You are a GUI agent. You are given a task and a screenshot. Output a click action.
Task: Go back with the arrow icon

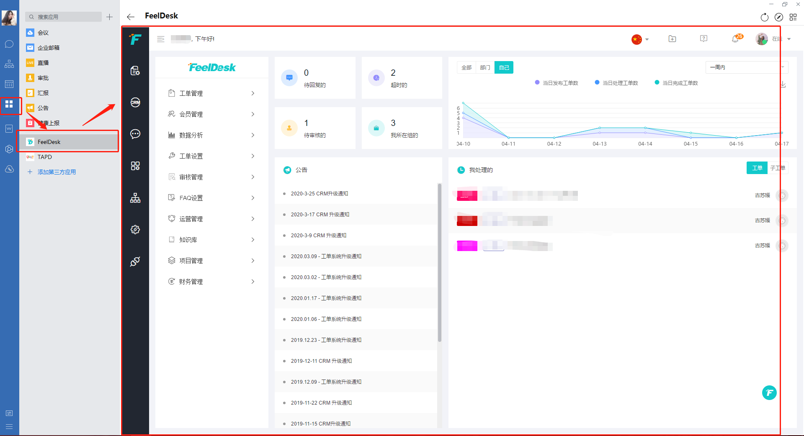tap(131, 17)
